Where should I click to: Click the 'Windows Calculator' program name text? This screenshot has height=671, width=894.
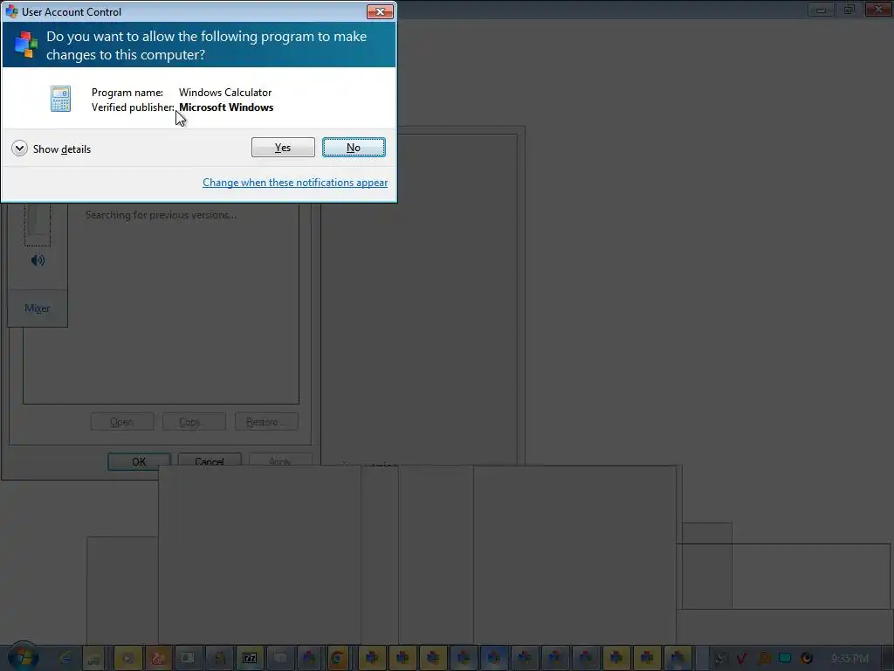[x=225, y=93]
